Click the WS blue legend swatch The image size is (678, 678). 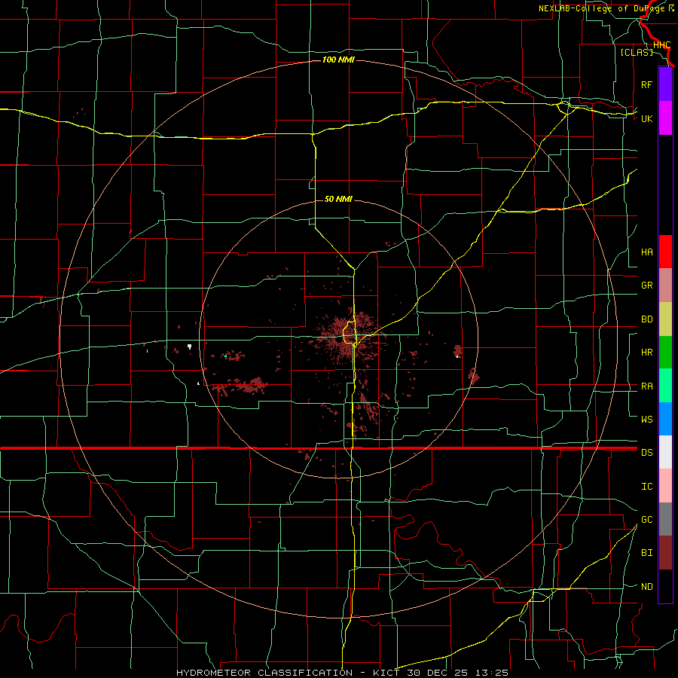(665, 419)
